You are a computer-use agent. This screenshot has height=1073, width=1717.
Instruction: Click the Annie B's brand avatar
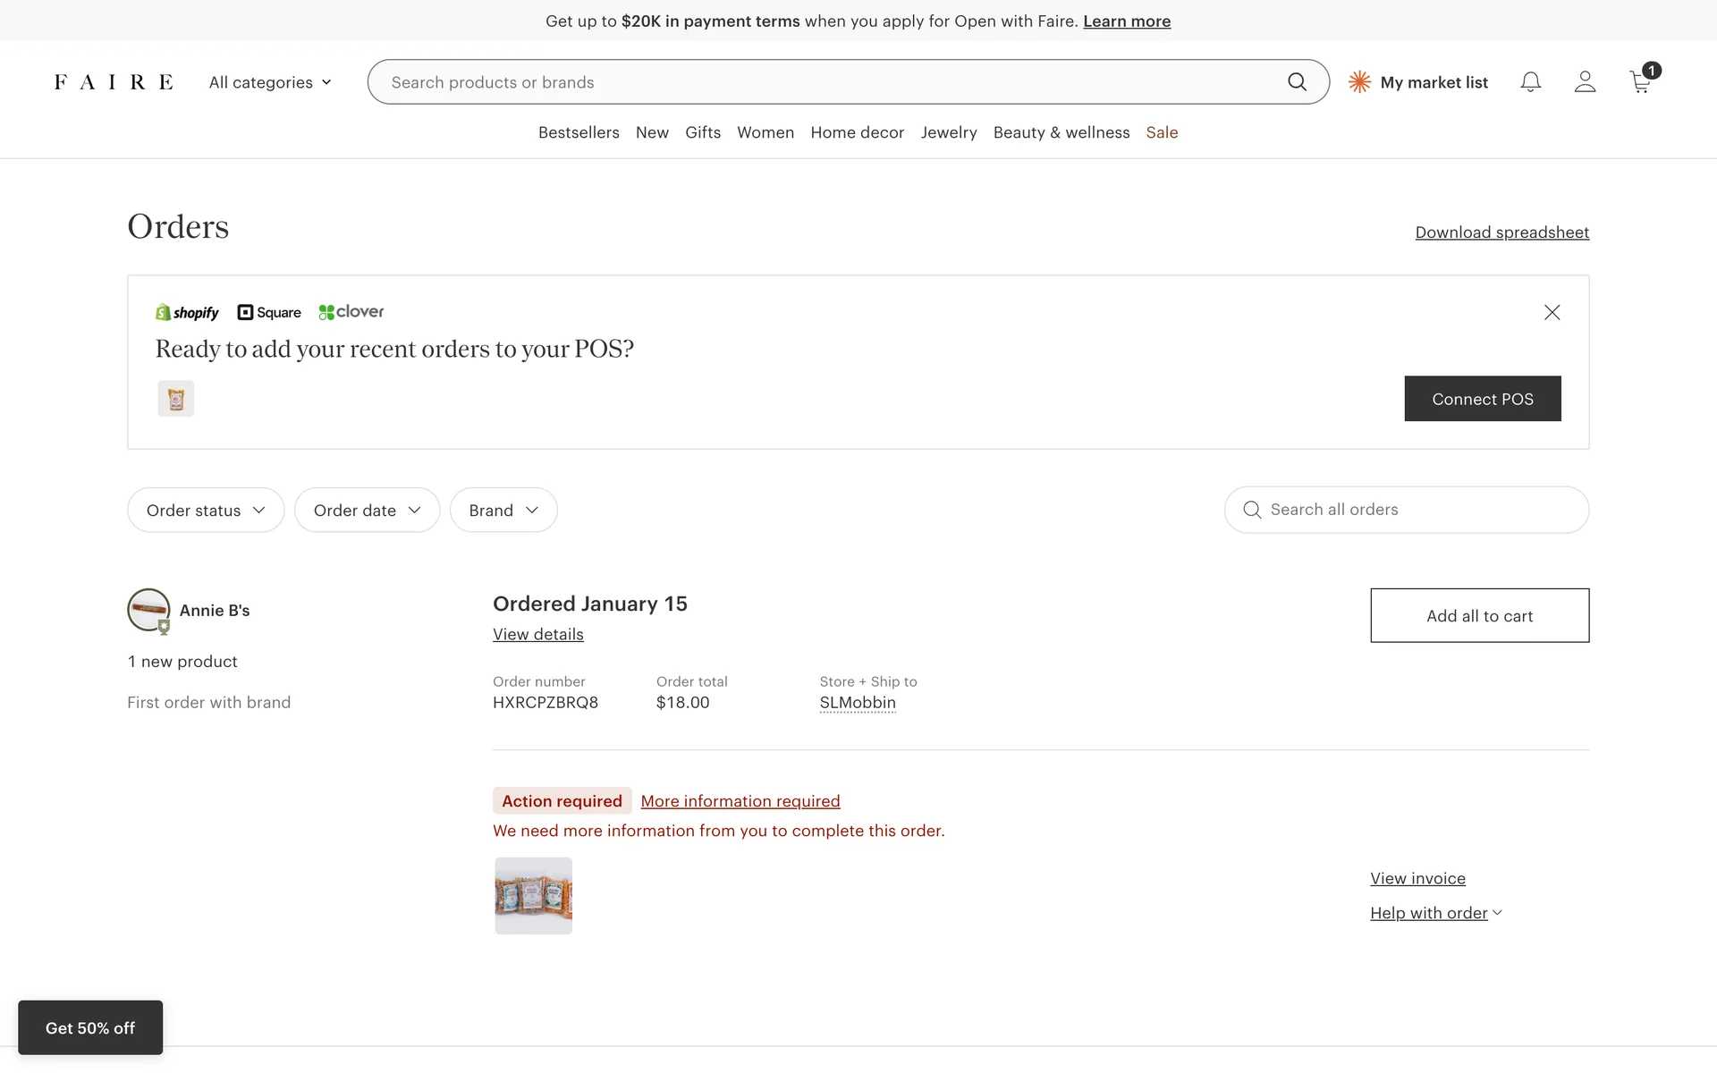tap(148, 610)
